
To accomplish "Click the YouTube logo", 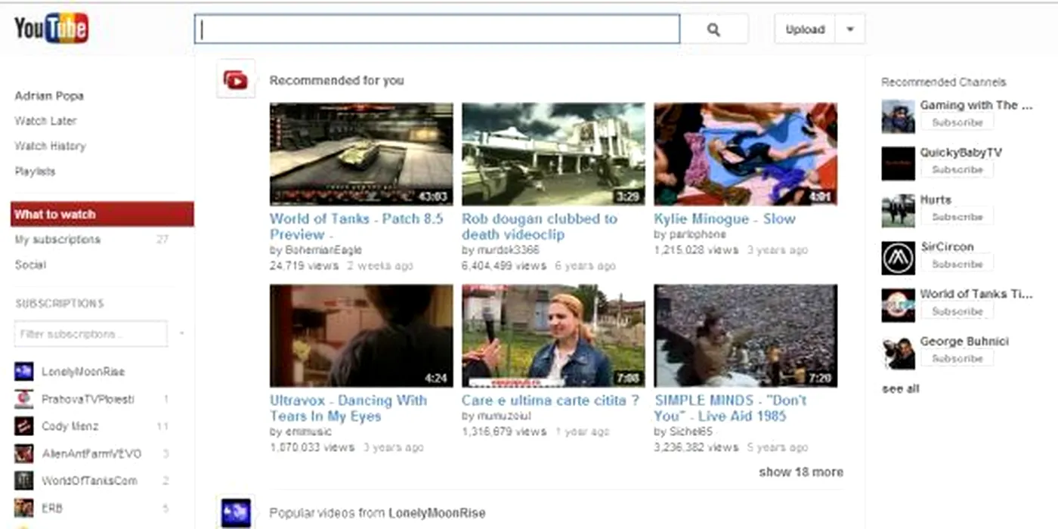I will coord(51,29).
